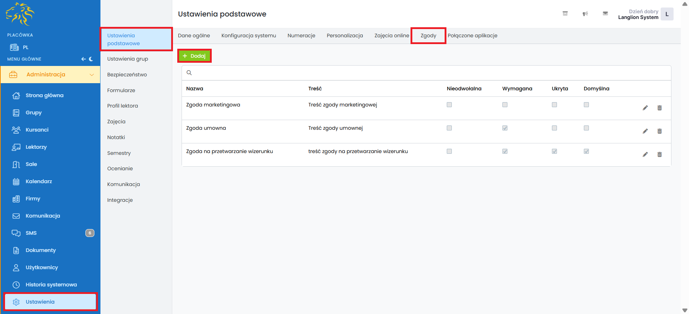The width and height of the screenshot is (689, 314).
Task: Open the envelope messages icon in header
Action: pyautogui.click(x=605, y=14)
